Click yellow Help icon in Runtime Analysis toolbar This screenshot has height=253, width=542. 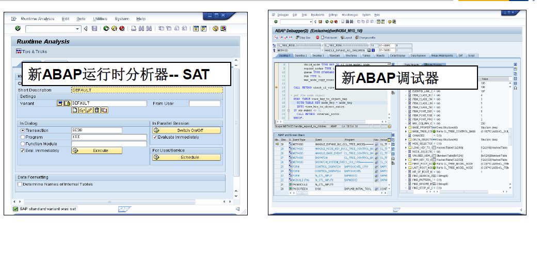[215, 29]
